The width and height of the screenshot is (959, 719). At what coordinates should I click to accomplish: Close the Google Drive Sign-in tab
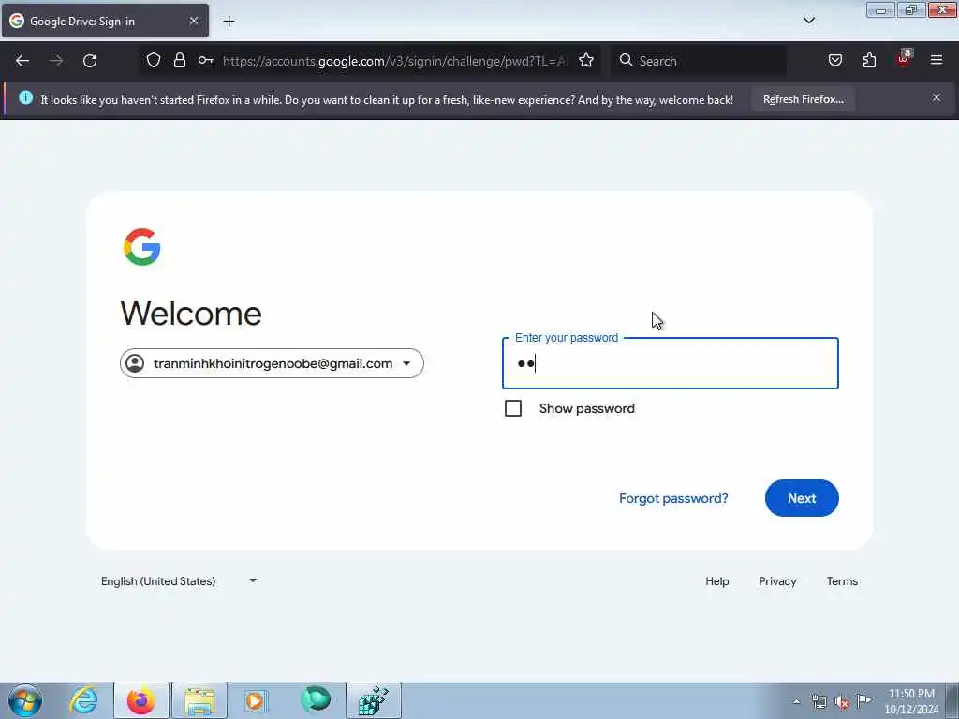193,21
